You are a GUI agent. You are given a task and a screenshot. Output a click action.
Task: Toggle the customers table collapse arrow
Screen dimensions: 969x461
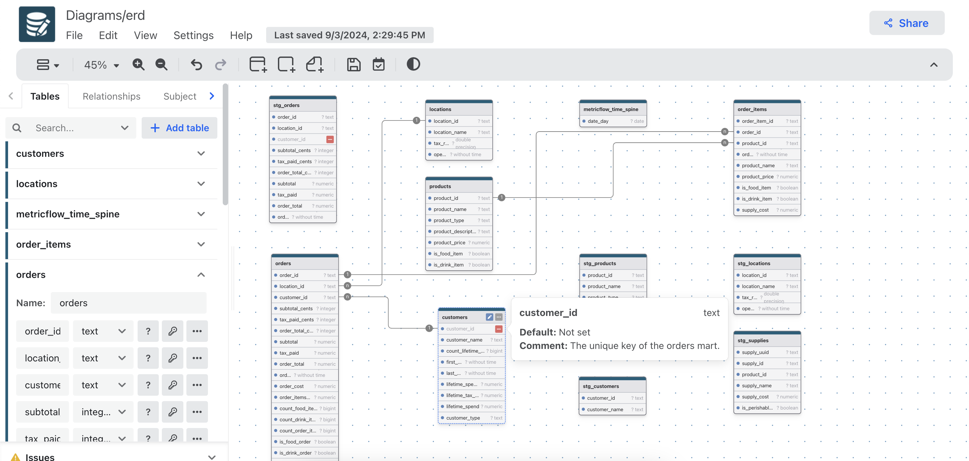click(202, 153)
